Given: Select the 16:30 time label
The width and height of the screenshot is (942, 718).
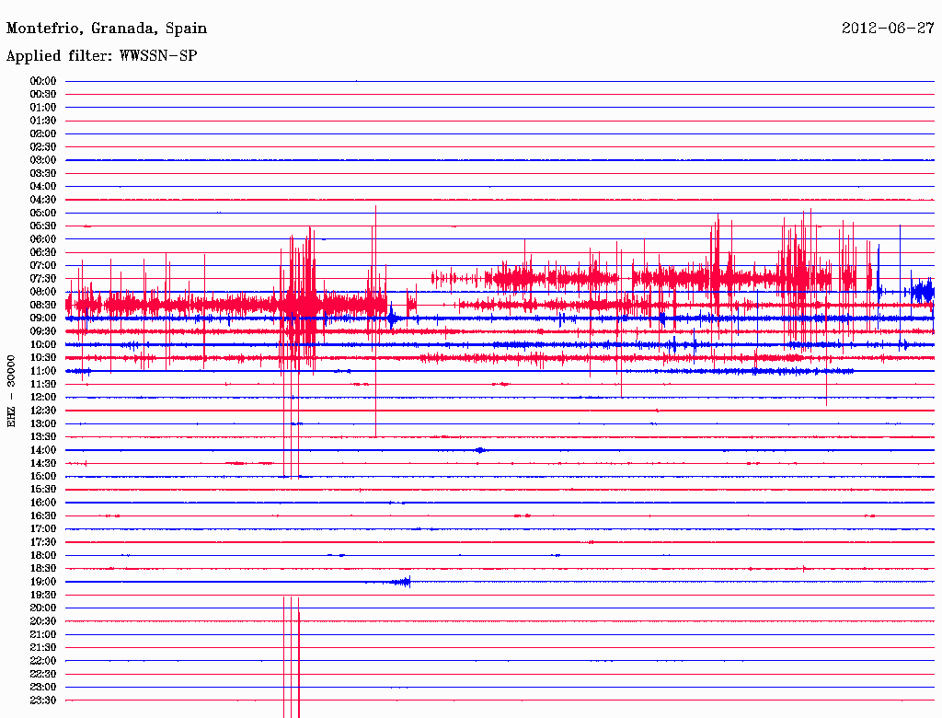Looking at the screenshot, I should point(43,516).
